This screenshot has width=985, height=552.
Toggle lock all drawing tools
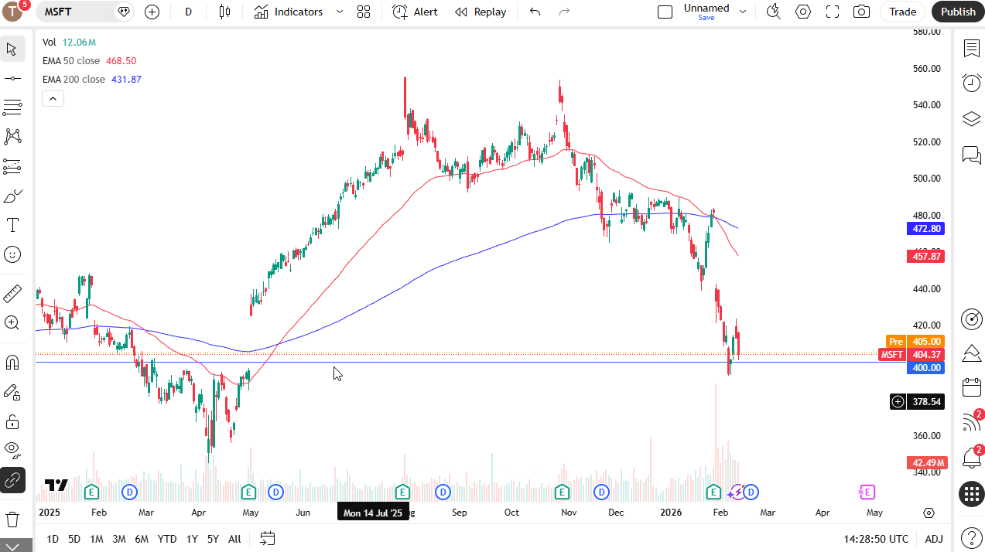tap(12, 421)
